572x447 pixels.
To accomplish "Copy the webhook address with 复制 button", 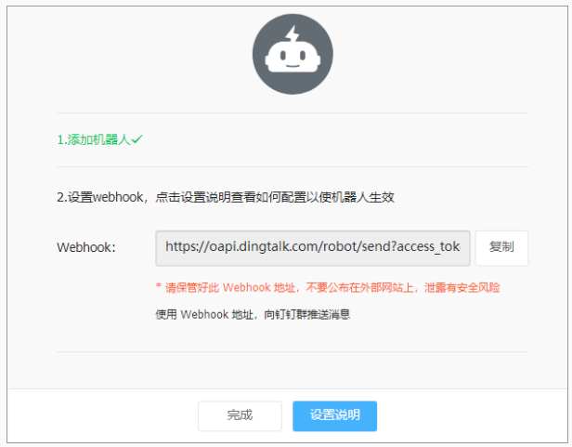I will pos(501,247).
